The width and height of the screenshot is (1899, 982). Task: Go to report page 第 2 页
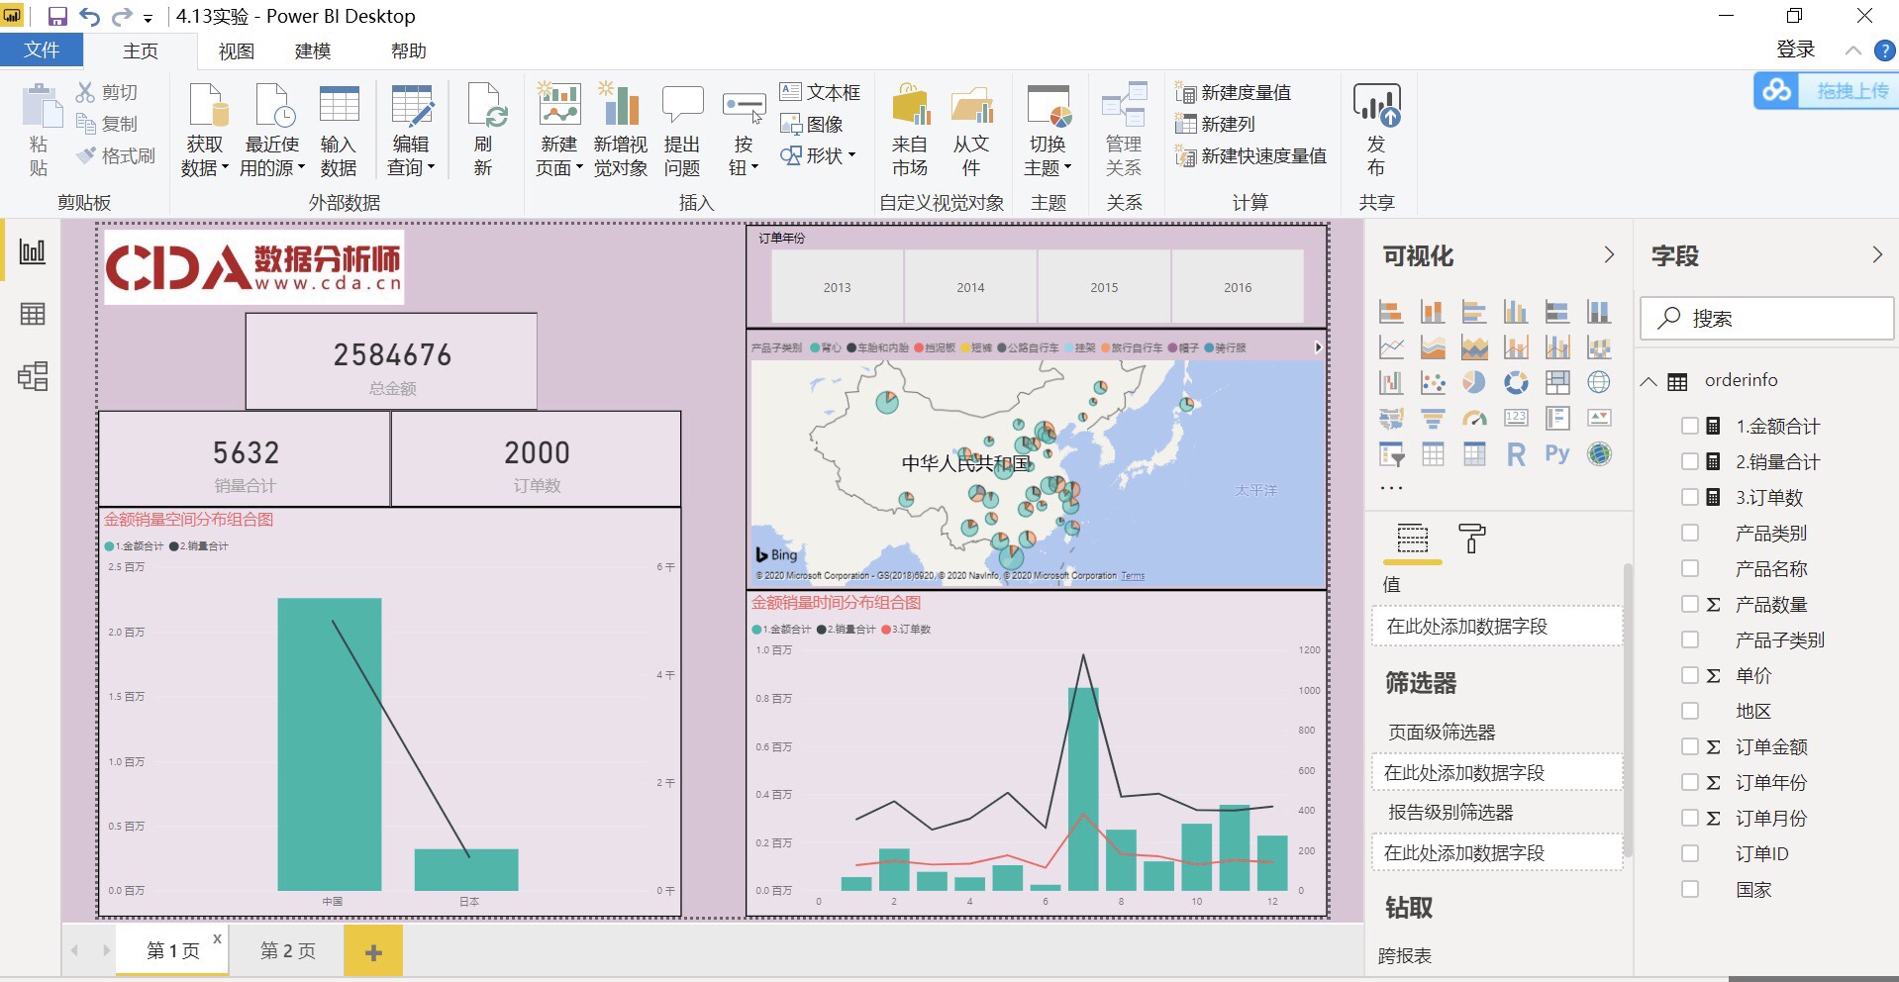click(287, 951)
